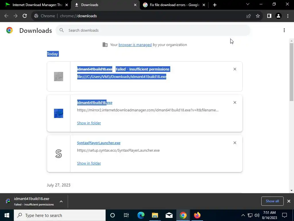Open a new tab with plus button

(x=215, y=5)
